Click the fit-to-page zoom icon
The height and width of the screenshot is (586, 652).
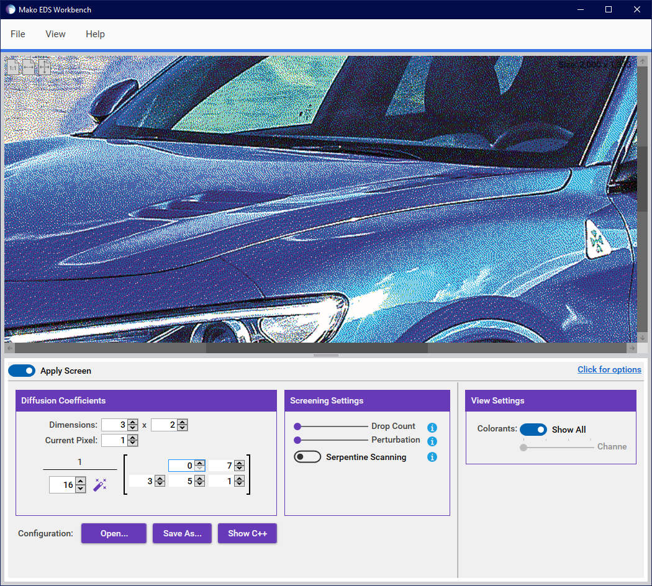(45, 67)
